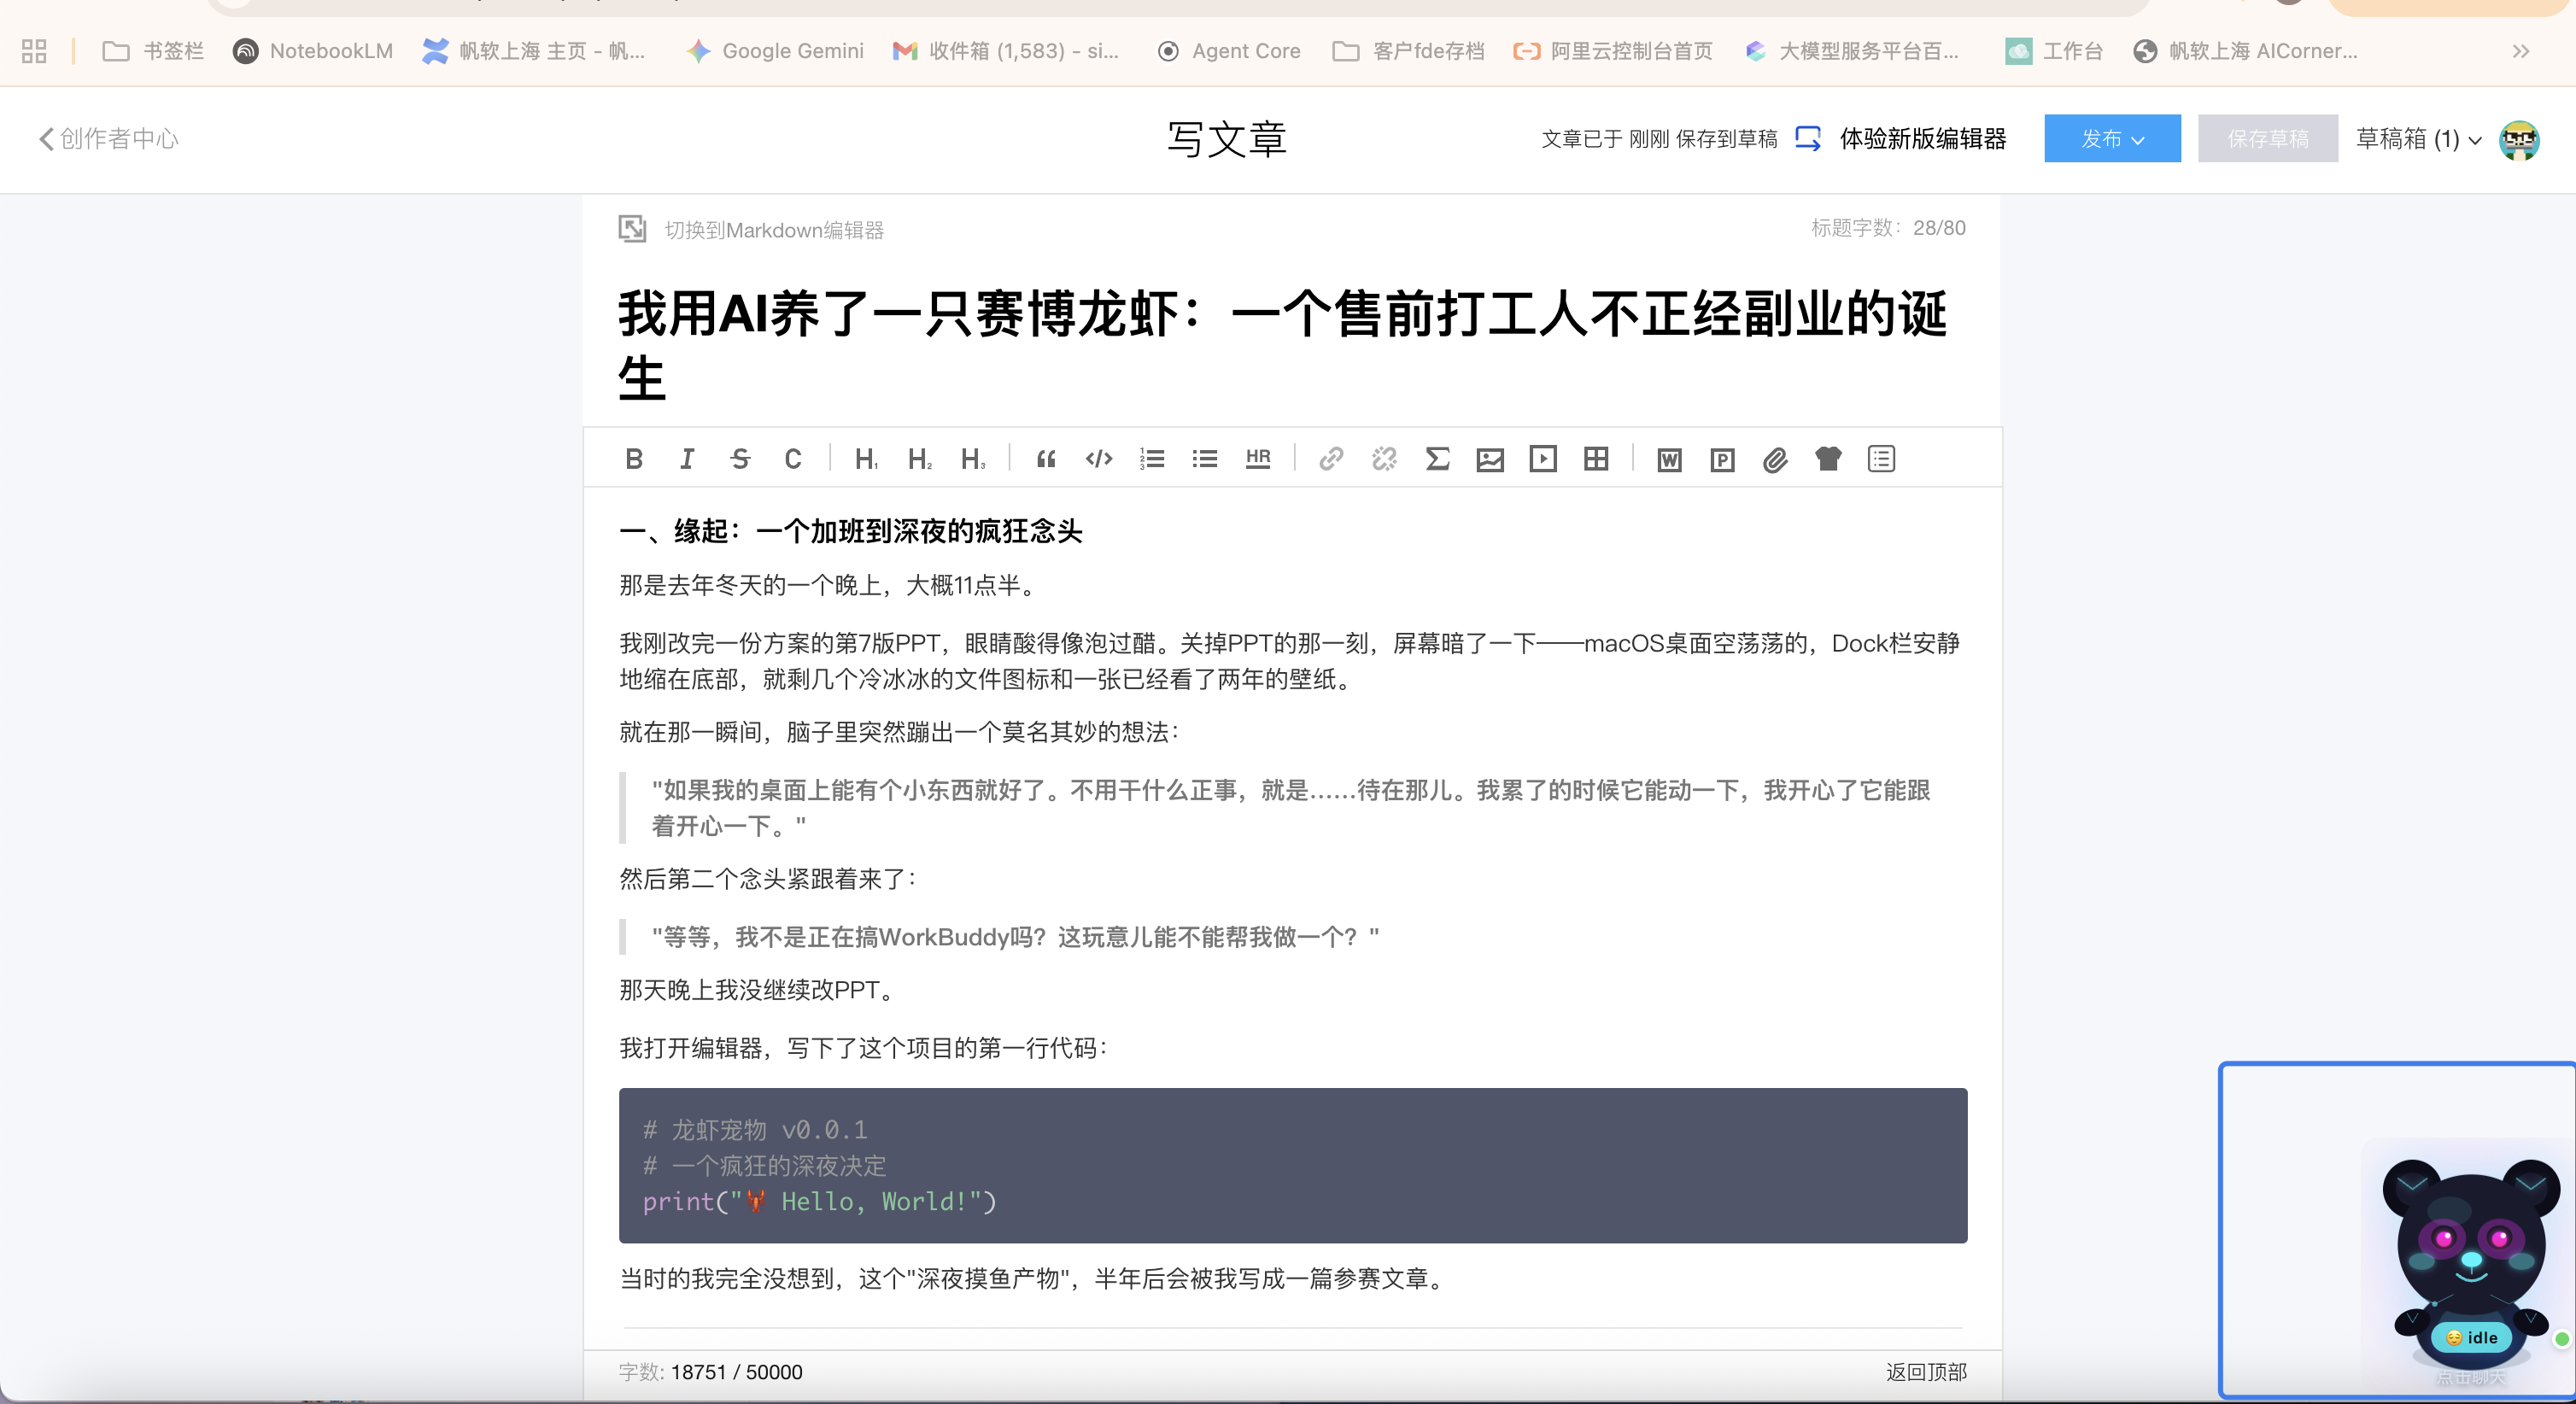
Task: Insert an ordered list
Action: click(1152, 459)
